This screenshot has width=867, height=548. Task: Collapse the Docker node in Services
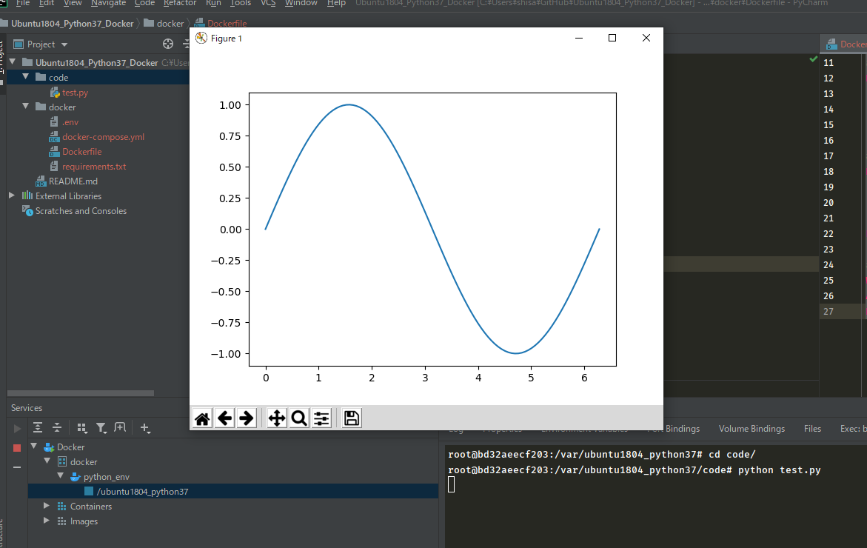pos(34,447)
